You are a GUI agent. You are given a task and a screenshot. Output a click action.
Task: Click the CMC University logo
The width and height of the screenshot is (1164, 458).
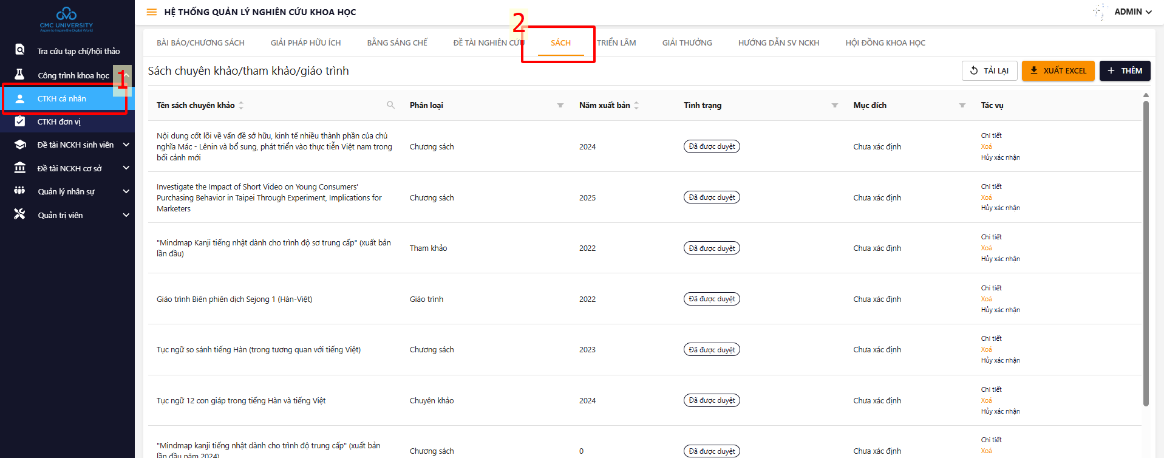click(66, 19)
